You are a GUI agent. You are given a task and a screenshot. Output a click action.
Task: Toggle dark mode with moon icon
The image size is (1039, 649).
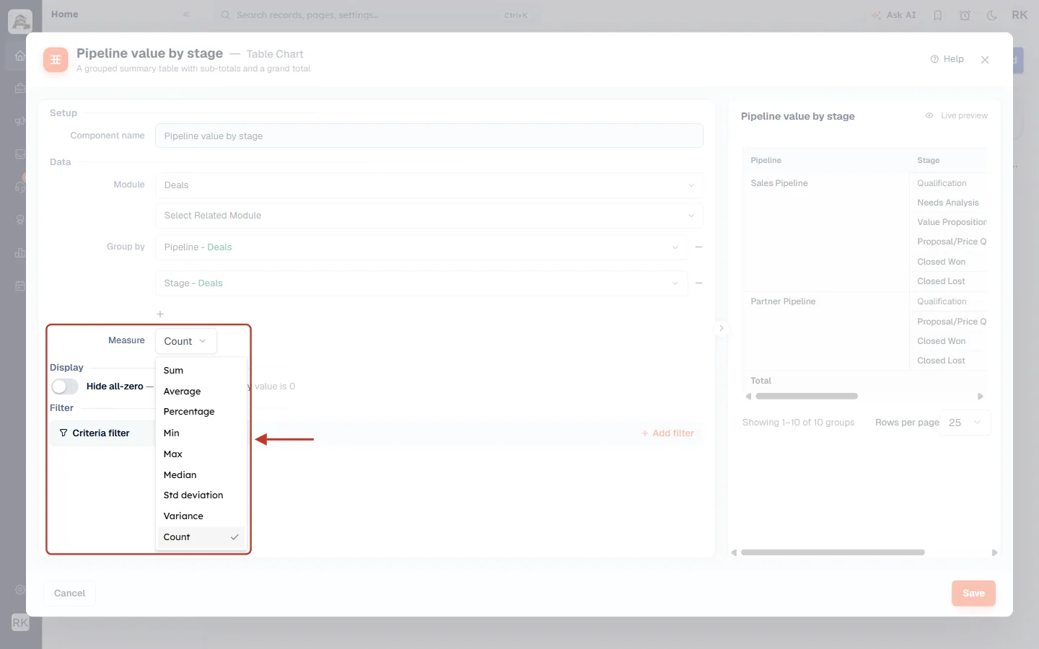(992, 15)
